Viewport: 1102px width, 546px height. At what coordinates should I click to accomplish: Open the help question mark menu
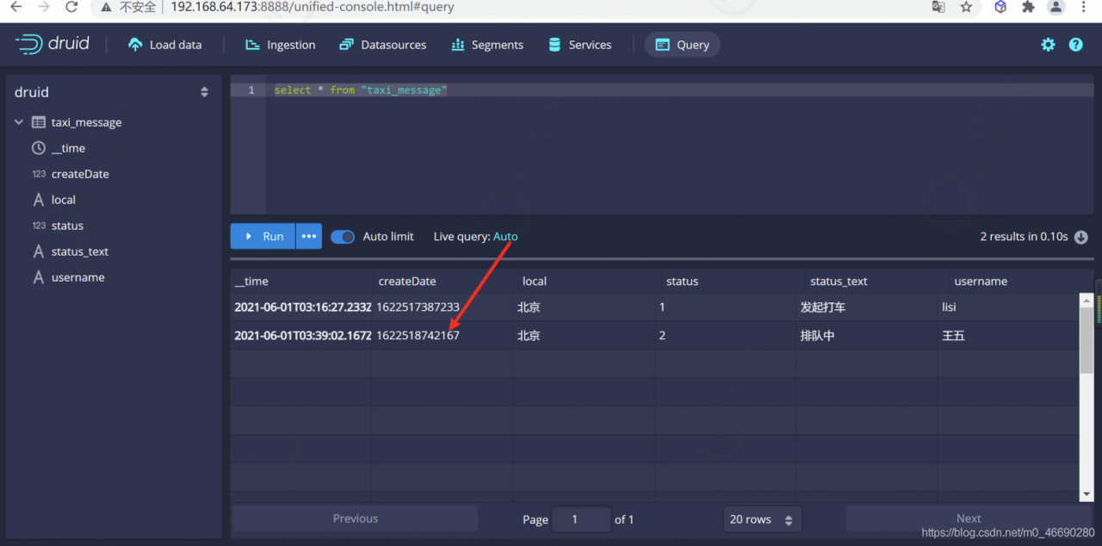tap(1076, 45)
